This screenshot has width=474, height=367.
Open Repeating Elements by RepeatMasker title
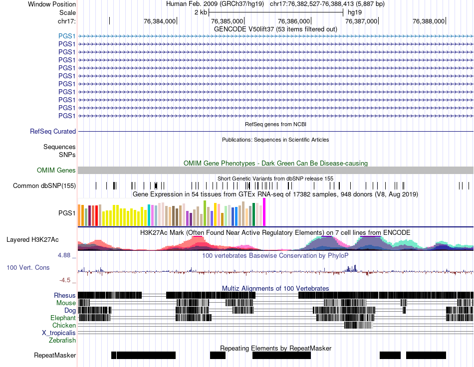click(x=275, y=348)
